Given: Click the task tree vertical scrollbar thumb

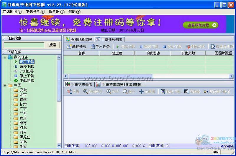Looking at the screenshot, I should [59, 80].
